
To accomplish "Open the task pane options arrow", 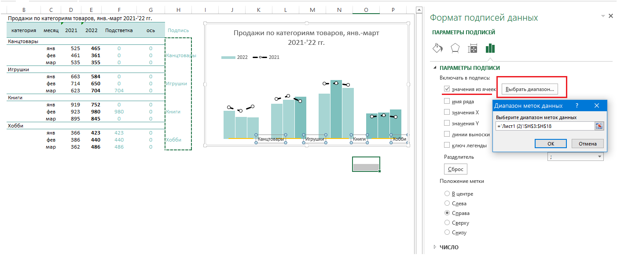I will pos(602,16).
